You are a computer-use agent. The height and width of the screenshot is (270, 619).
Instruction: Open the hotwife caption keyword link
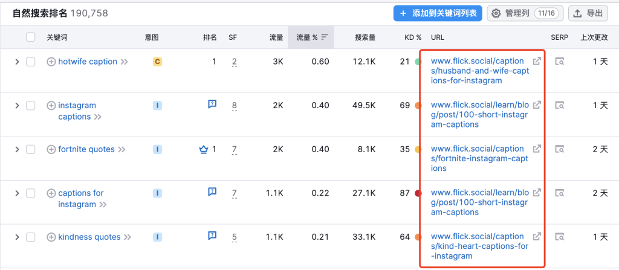(88, 62)
